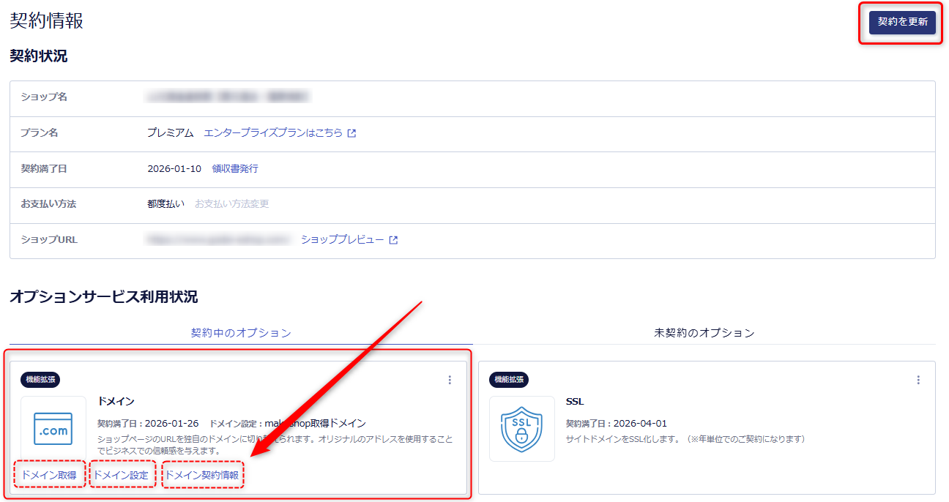The height and width of the screenshot is (502, 949).
Task: Click external-link icon beside ショッププレビュー
Action: pyautogui.click(x=394, y=240)
